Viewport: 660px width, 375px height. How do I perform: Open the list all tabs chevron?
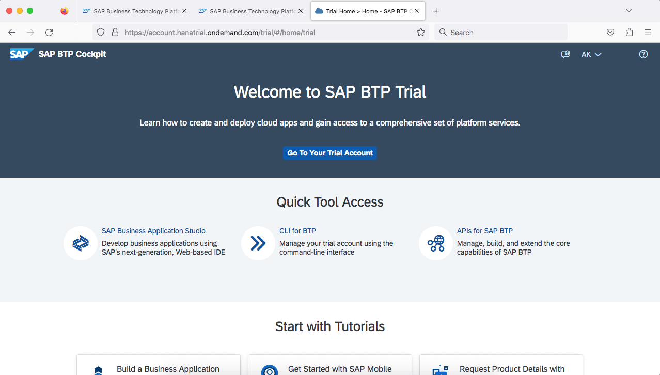[x=628, y=11]
